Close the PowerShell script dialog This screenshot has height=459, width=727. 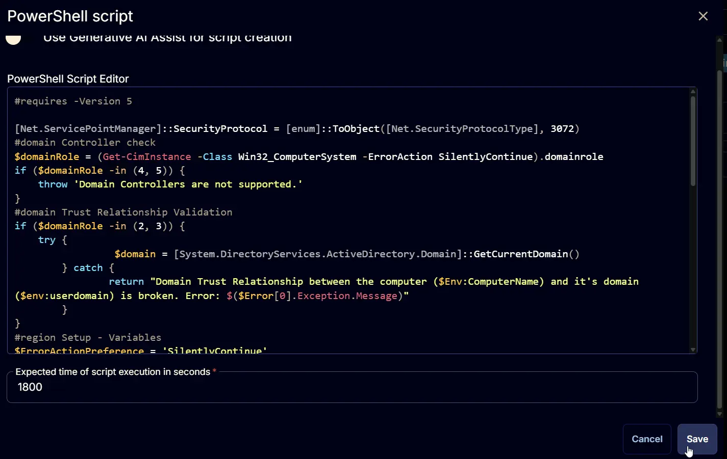(x=703, y=16)
